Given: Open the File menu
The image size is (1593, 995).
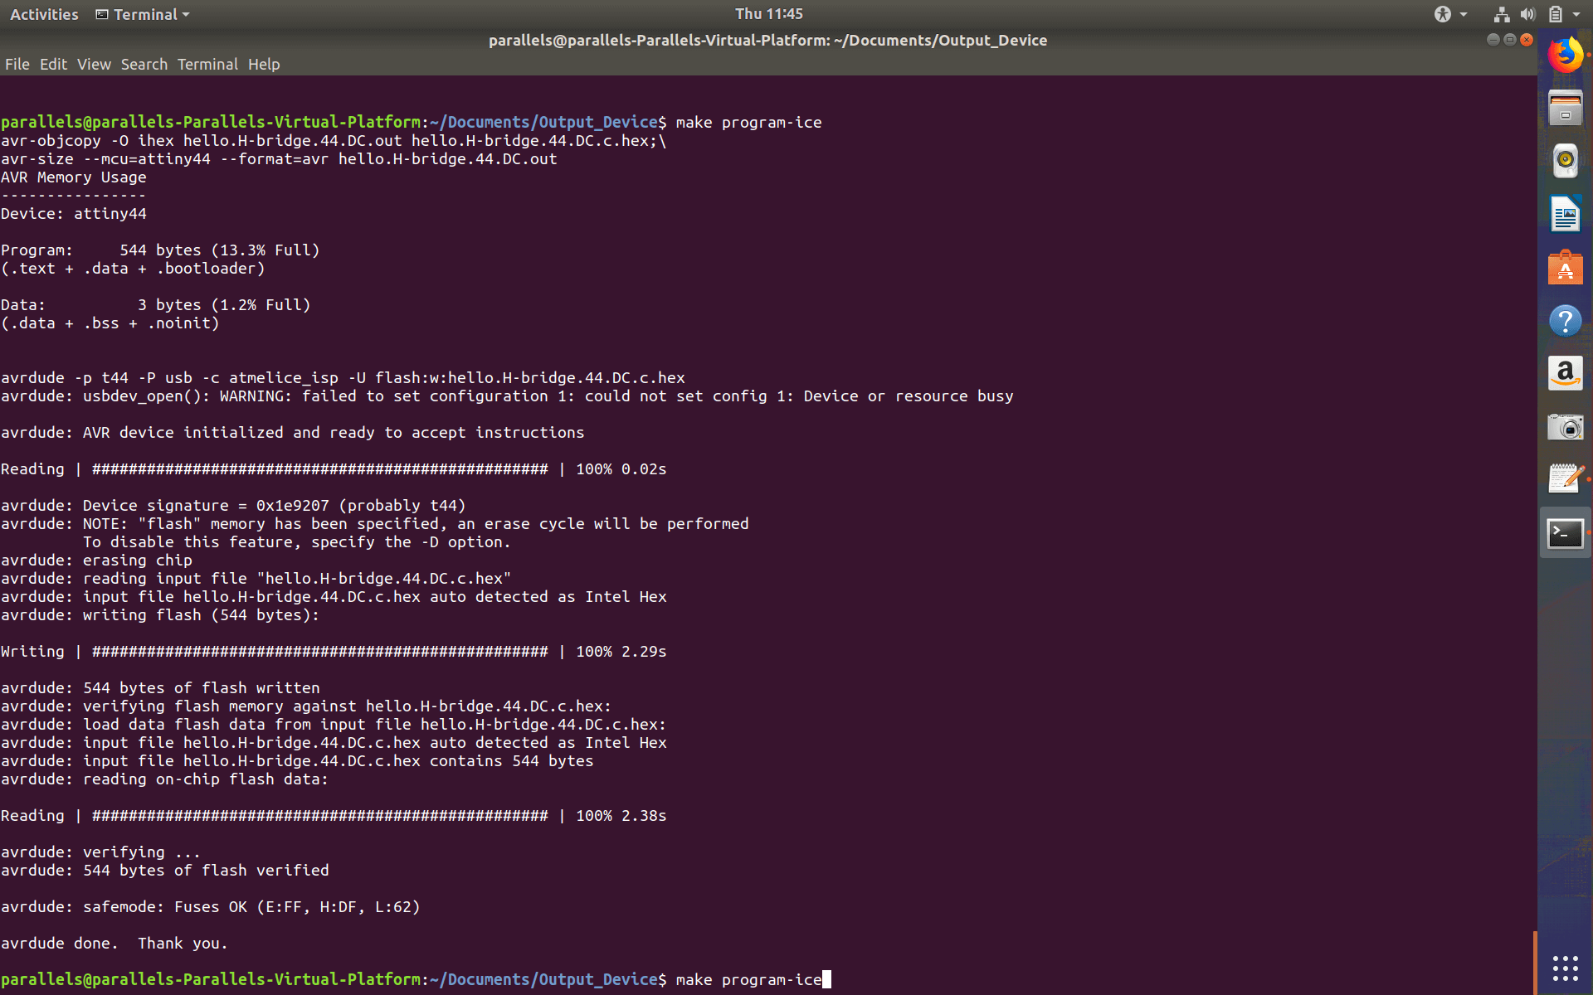Looking at the screenshot, I should pos(17,65).
